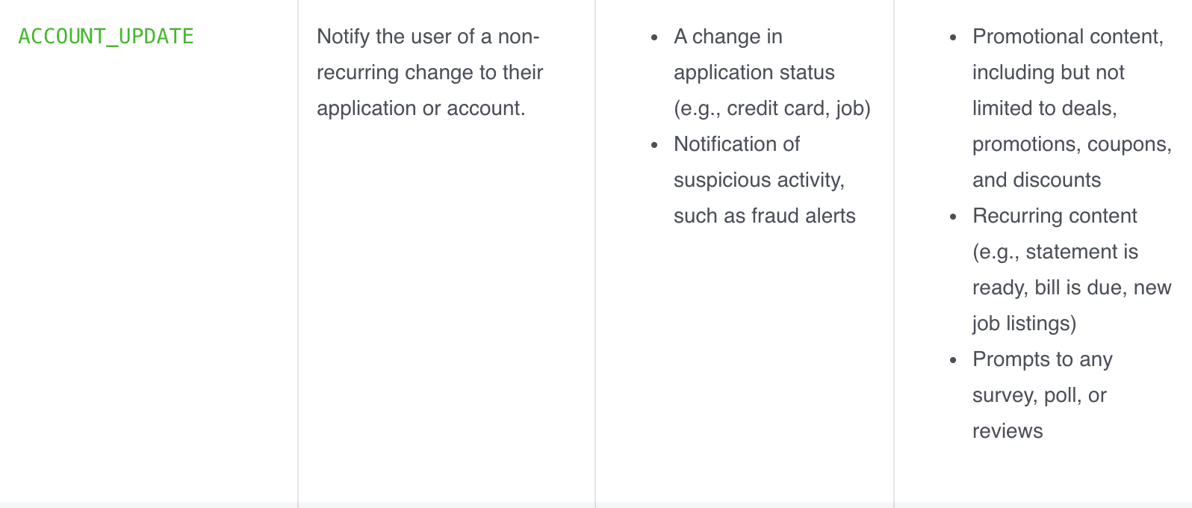Screen dimensions: 1192x508
Task: Click 'Promotional content,' bullet item
Action: click(1068, 37)
